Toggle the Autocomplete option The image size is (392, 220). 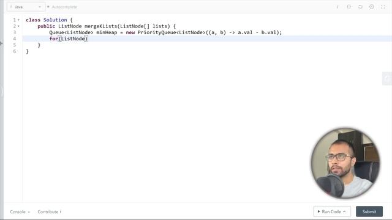click(x=62, y=7)
